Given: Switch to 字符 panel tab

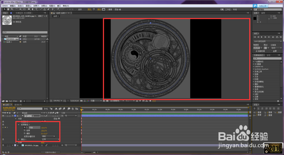Looking at the screenshot, I should point(269,55).
